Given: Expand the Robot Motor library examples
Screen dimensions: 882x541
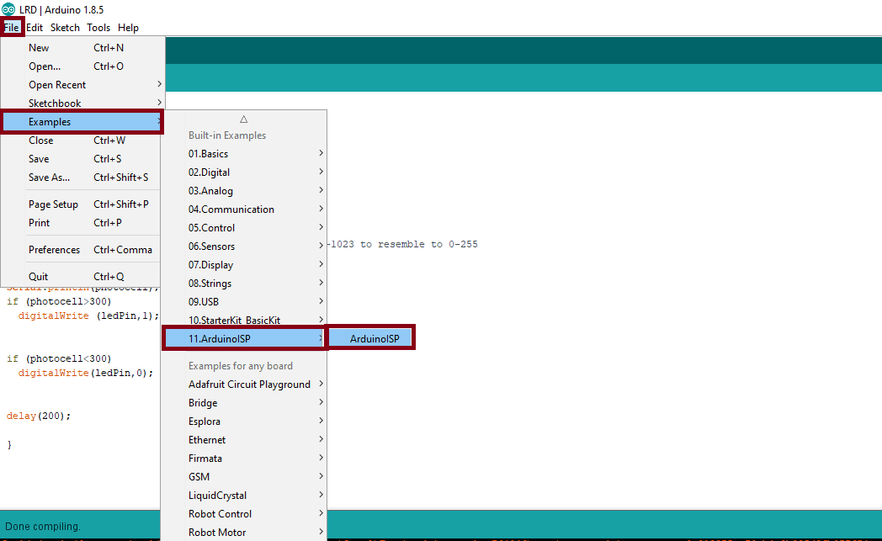Looking at the screenshot, I should click(244, 533).
